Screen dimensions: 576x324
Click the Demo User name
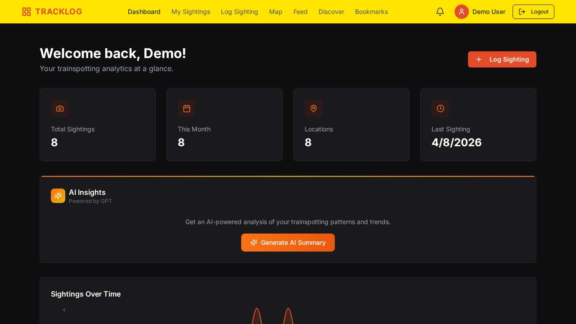coord(489,12)
